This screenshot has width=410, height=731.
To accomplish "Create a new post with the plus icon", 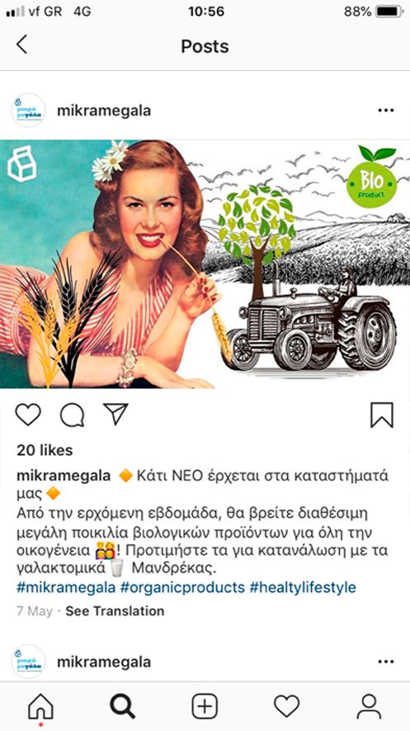I will click(x=205, y=706).
